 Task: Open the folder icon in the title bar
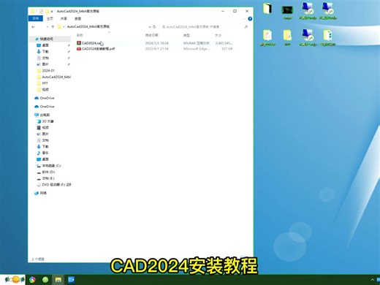[x=33, y=11]
